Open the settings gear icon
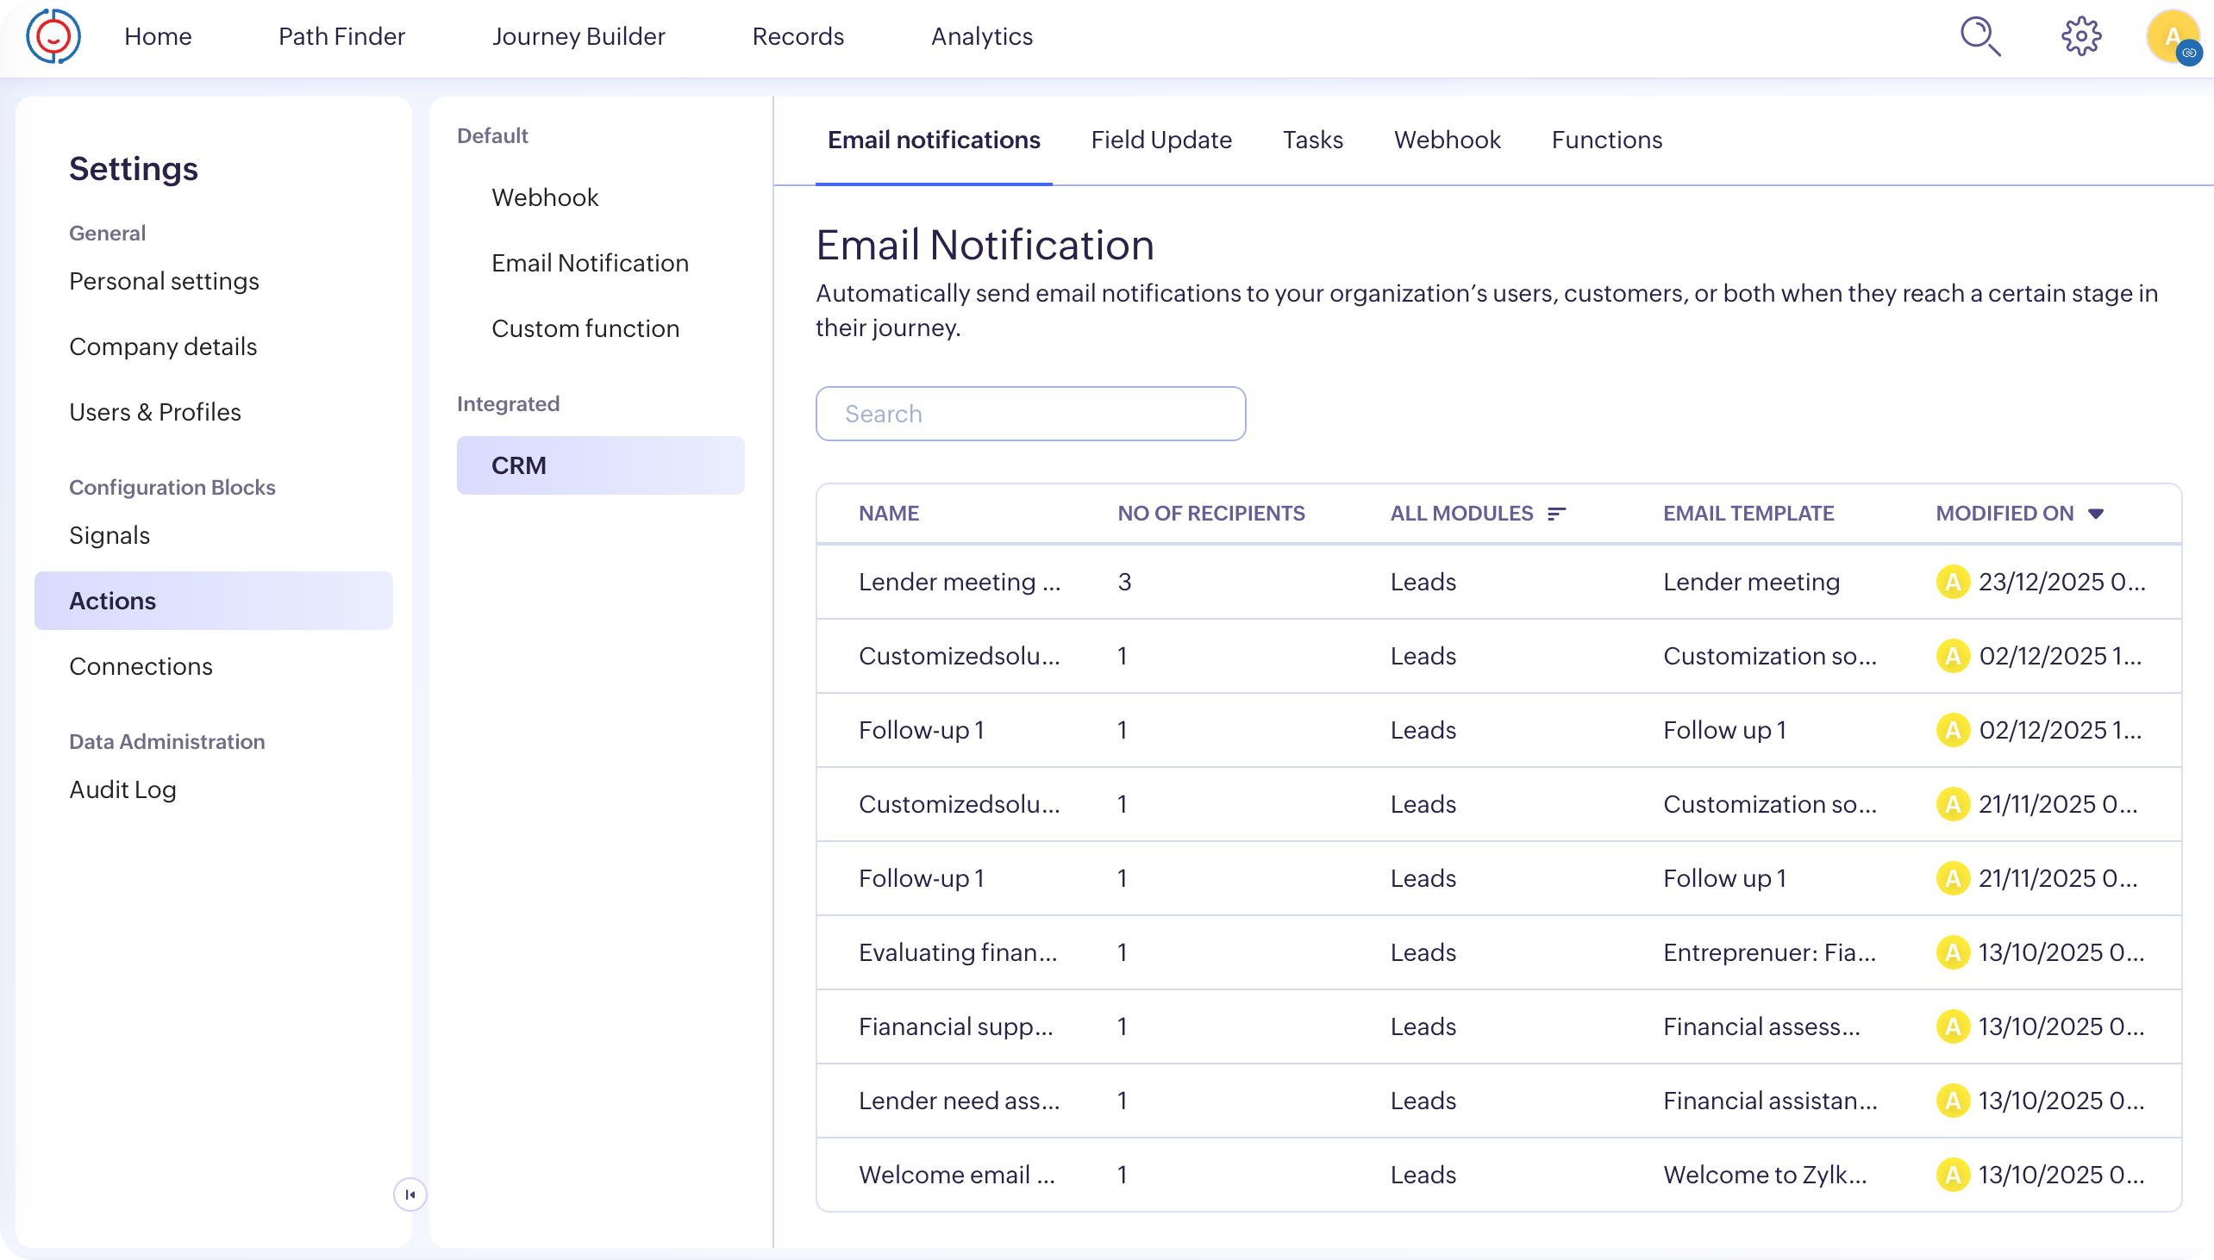2214x1260 pixels. tap(2080, 36)
